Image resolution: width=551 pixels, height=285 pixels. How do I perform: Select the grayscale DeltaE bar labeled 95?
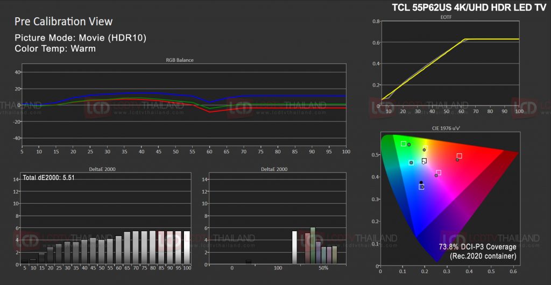pyautogui.click(x=178, y=247)
